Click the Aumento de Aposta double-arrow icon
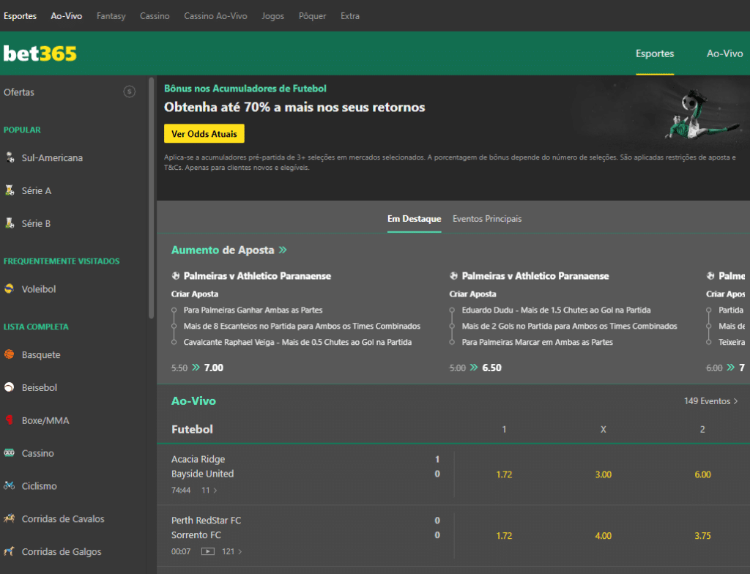The width and height of the screenshot is (750, 574). coord(283,250)
